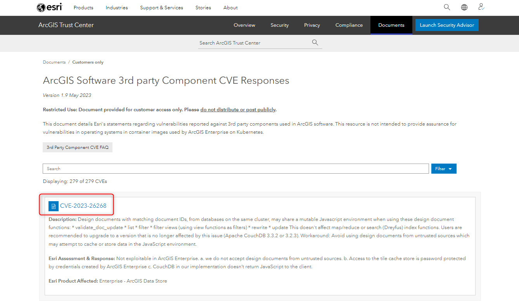This screenshot has width=519, height=307.
Task: Go to the Stories page
Action: 203,8
